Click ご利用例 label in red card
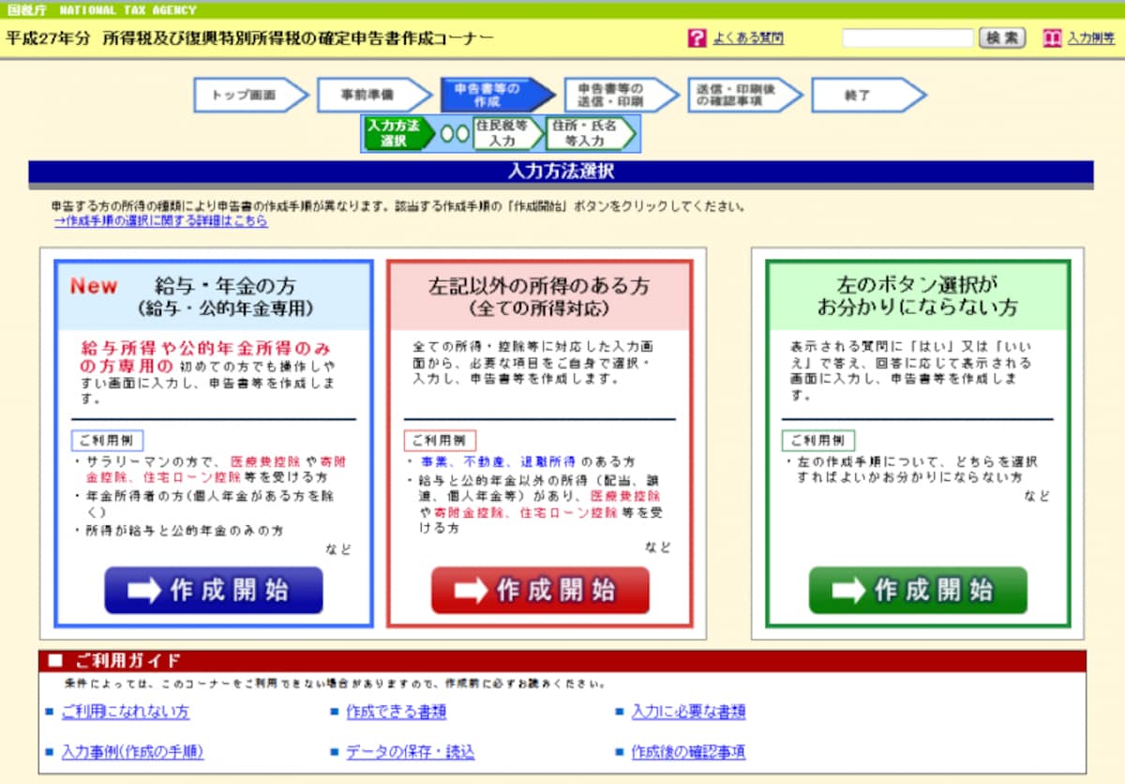The width and height of the screenshot is (1125, 784). (x=440, y=441)
